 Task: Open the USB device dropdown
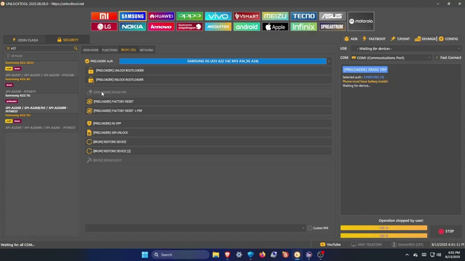click(x=458, y=49)
